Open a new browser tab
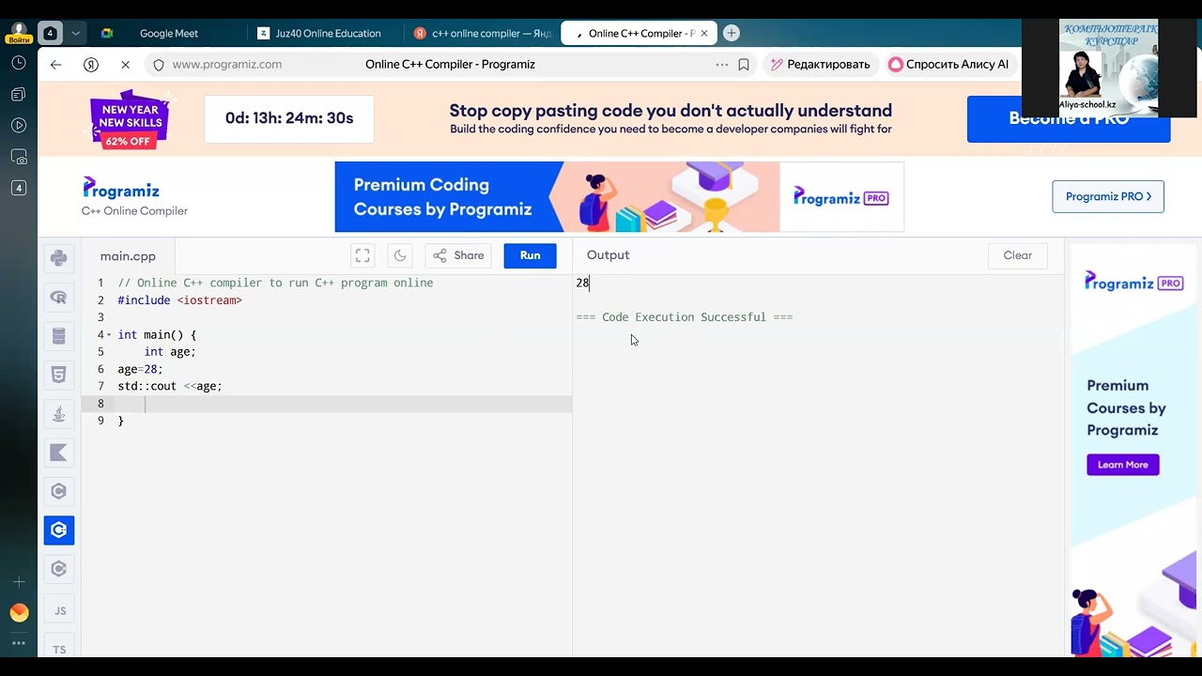Viewport: 1202px width, 676px height. coord(732,33)
